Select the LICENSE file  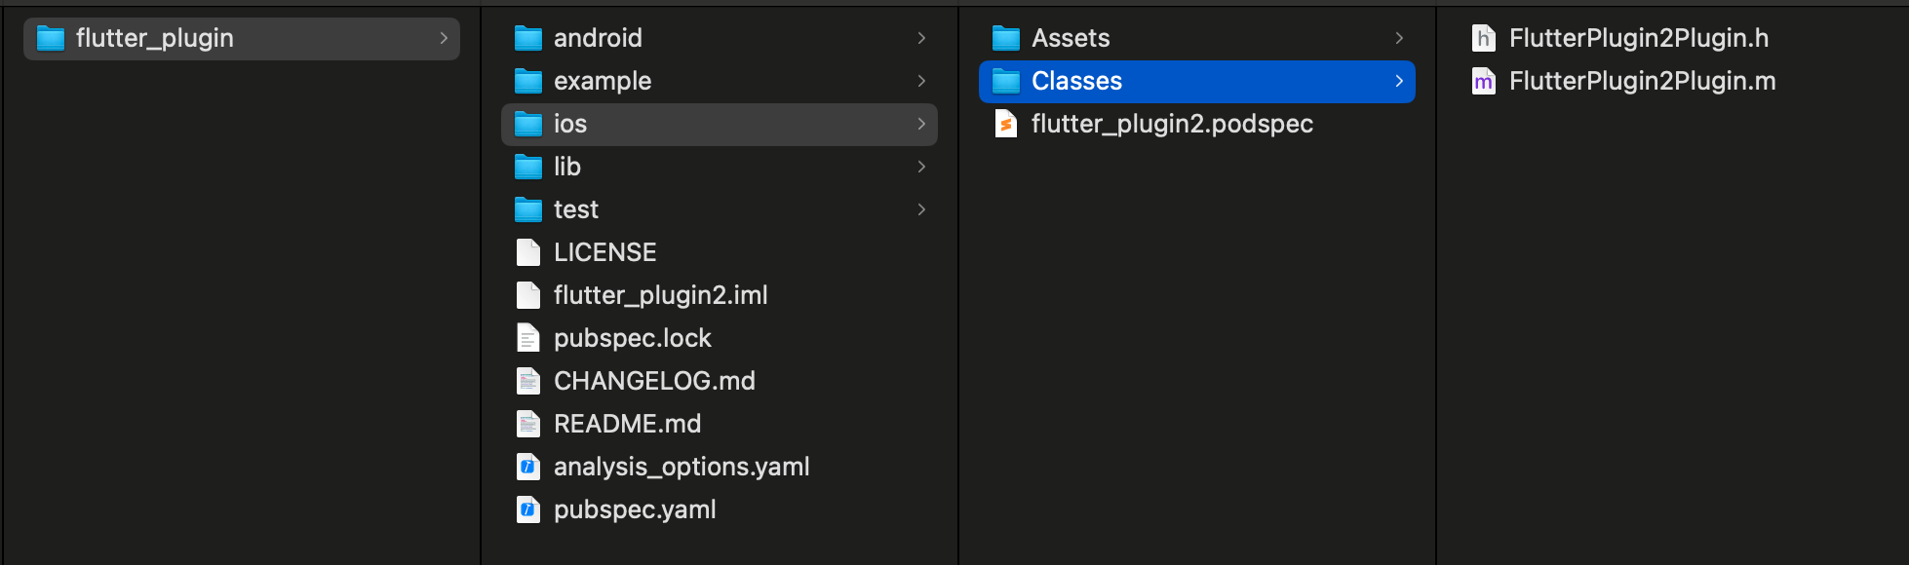720,252
